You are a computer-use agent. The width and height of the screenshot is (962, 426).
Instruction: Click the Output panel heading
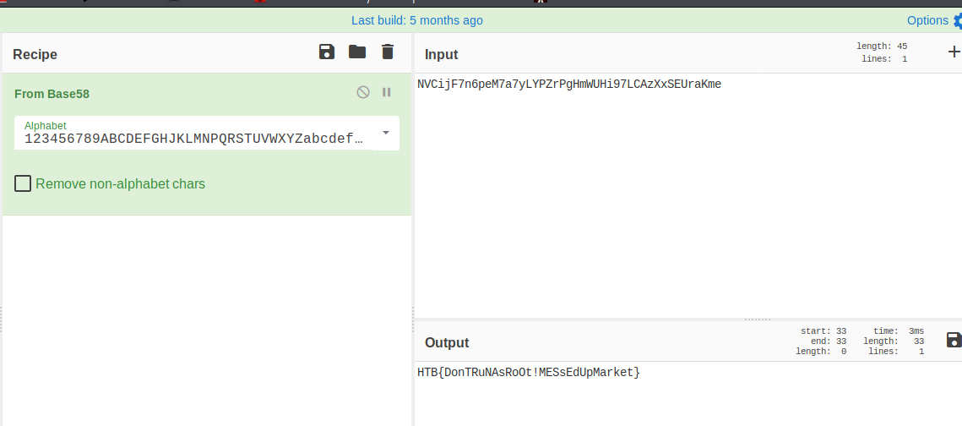point(447,342)
